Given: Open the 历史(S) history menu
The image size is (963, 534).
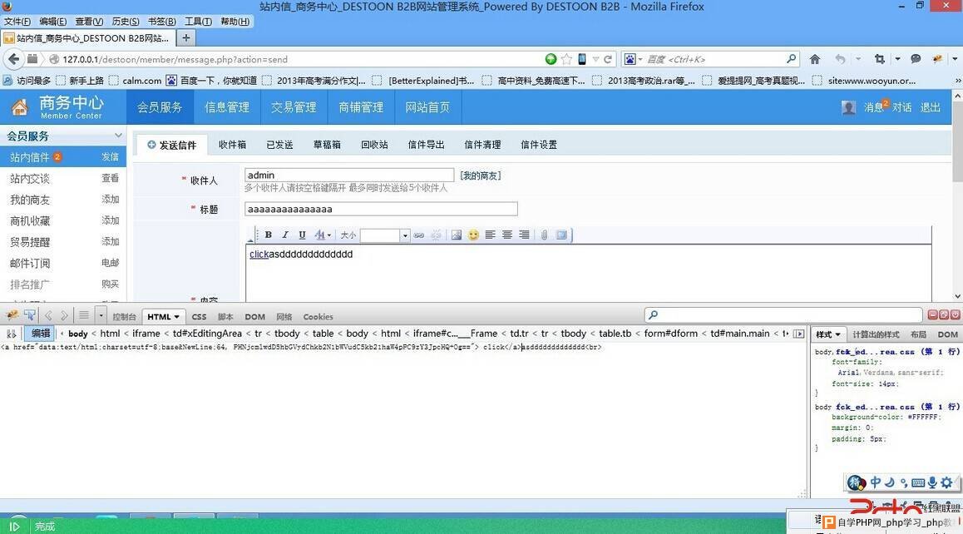Looking at the screenshot, I should click(126, 22).
